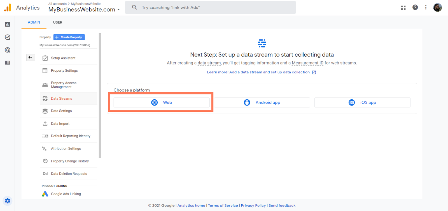Open the Google apps grid icon
This screenshot has height=211, width=448.
pyautogui.click(x=403, y=8)
